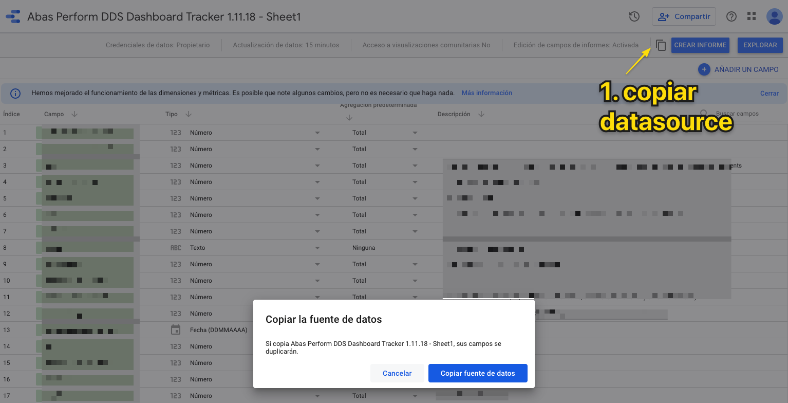Click the 123 number icon in row 15
This screenshot has width=788, height=403.
click(176, 363)
